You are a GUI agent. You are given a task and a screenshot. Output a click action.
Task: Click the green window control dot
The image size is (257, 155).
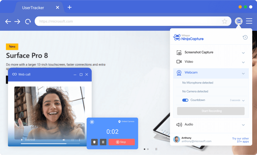click(245, 7)
